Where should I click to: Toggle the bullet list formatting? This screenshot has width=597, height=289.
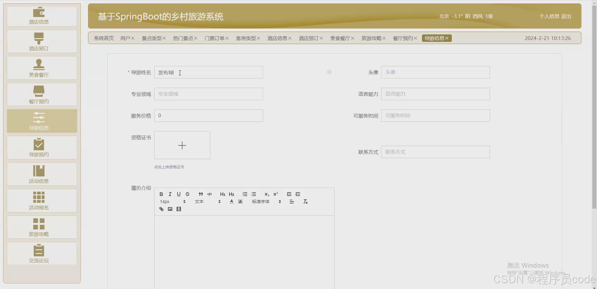[x=254, y=194]
